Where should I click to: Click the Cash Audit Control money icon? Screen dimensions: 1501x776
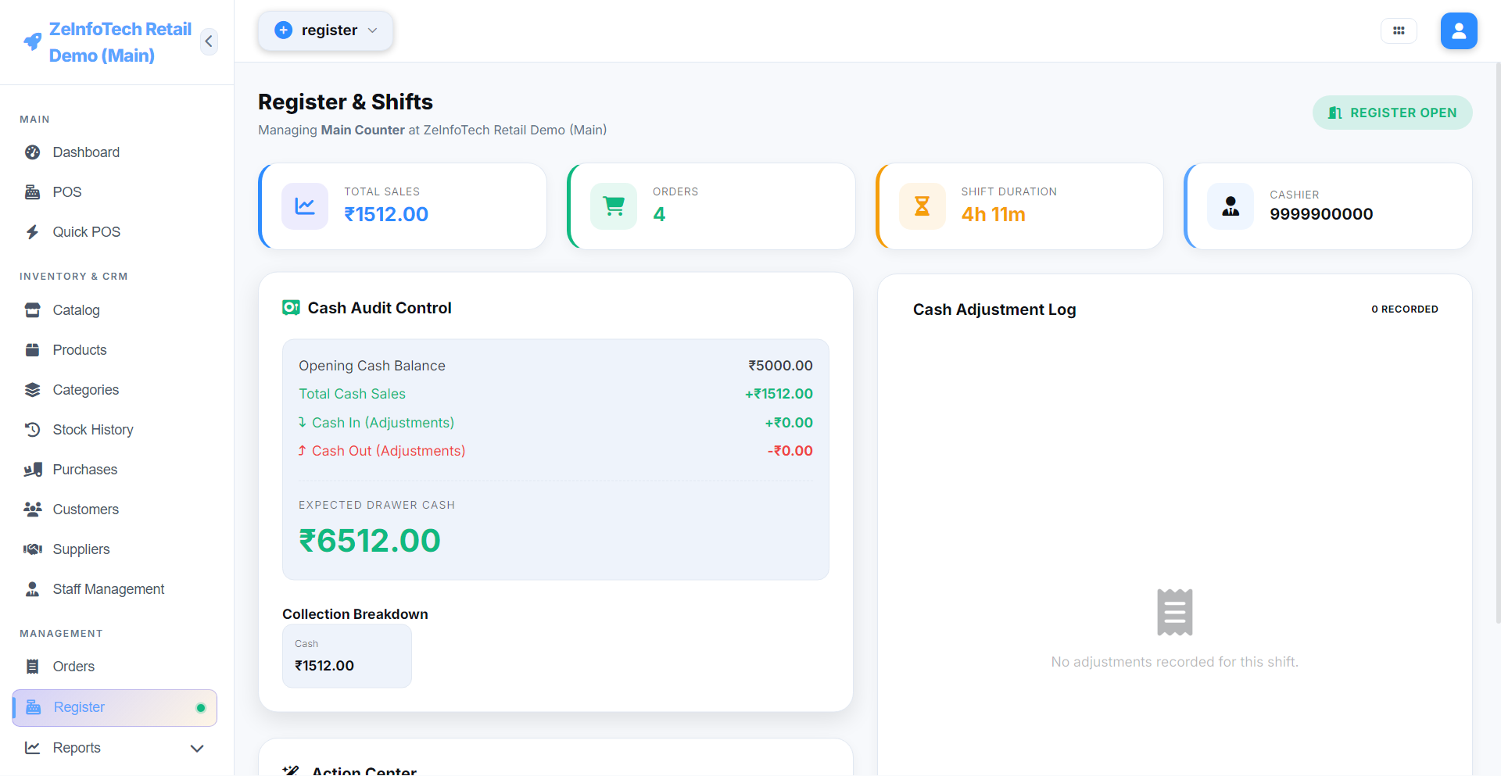coord(291,308)
